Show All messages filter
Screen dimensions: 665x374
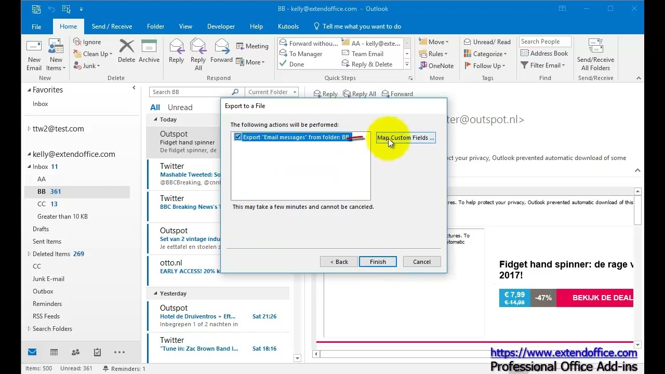coord(155,108)
